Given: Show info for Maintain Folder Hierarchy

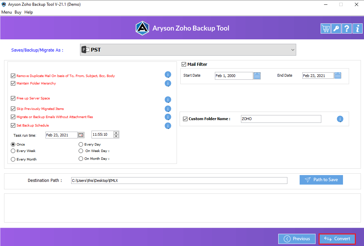Looking at the screenshot, I should 168,83.
